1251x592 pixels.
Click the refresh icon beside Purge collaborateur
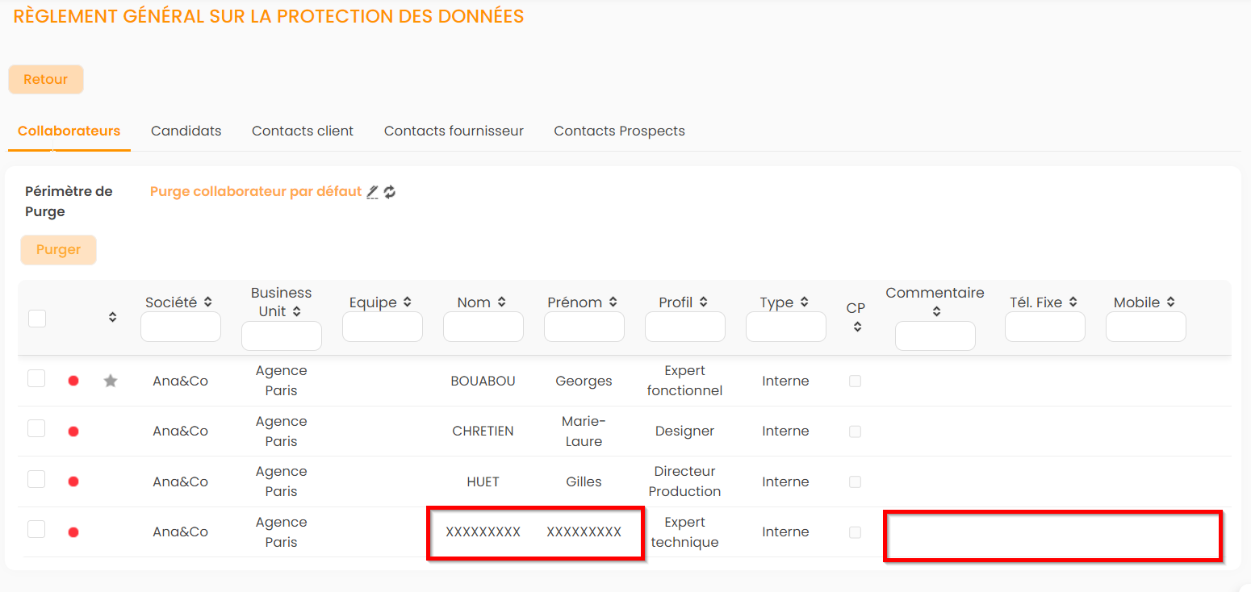(390, 192)
